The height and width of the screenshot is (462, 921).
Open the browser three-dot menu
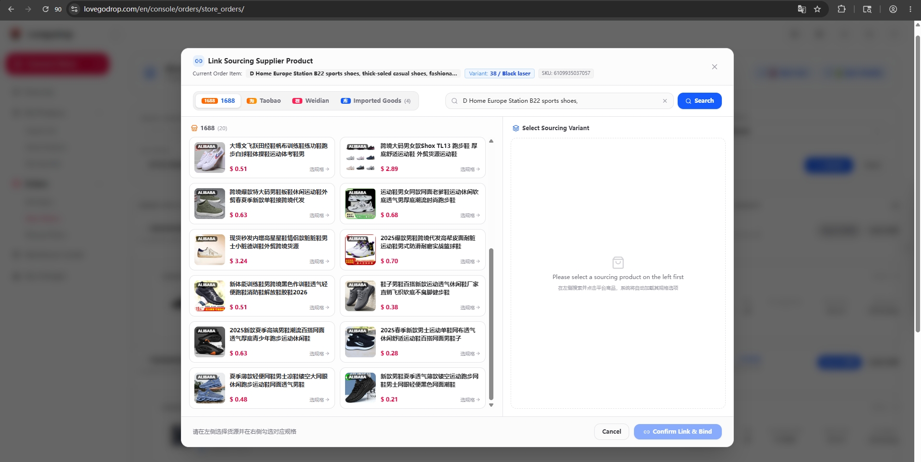pyautogui.click(x=910, y=9)
